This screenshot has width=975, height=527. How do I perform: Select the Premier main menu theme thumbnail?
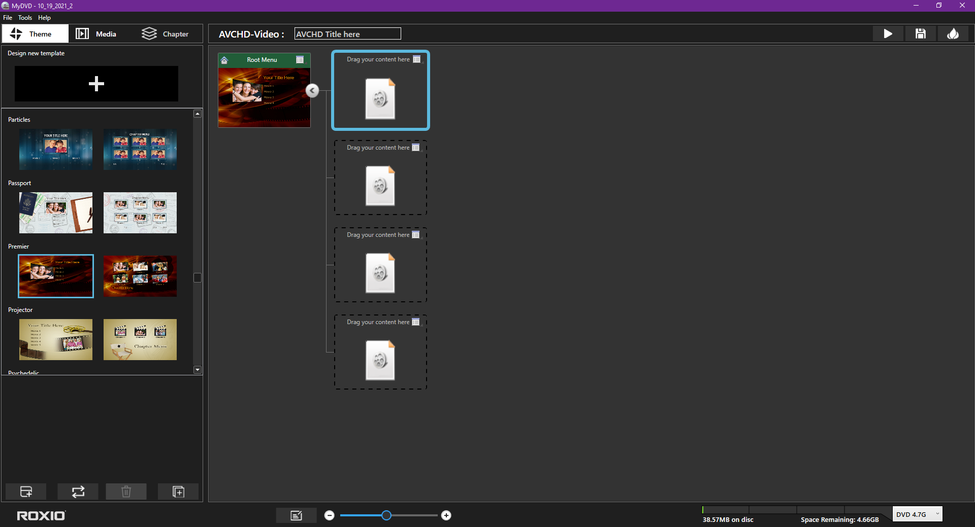pyautogui.click(x=56, y=276)
